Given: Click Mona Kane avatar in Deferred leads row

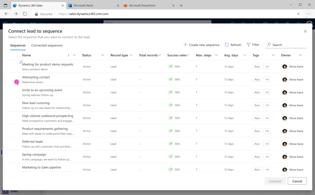Looking at the screenshot, I should (x=285, y=144).
